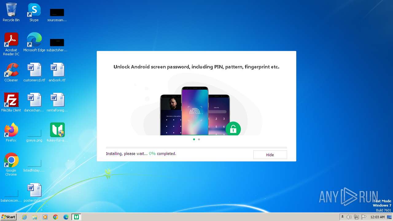Open the rentalforeig... document icon

coord(57,103)
